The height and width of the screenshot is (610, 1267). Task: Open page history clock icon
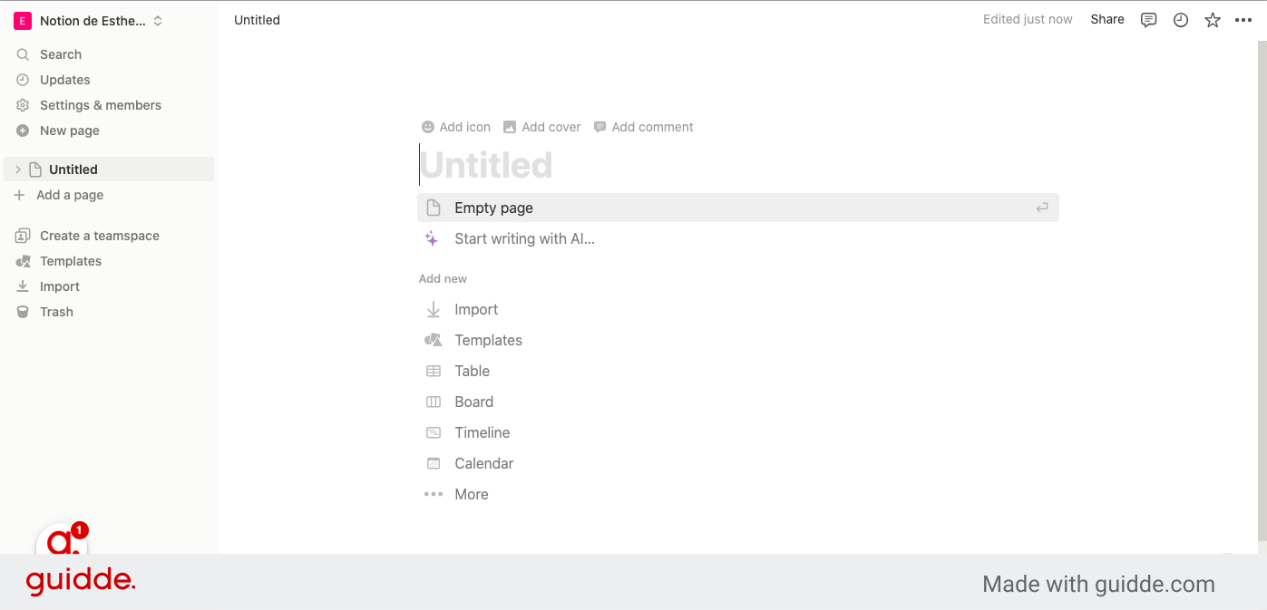[1180, 20]
